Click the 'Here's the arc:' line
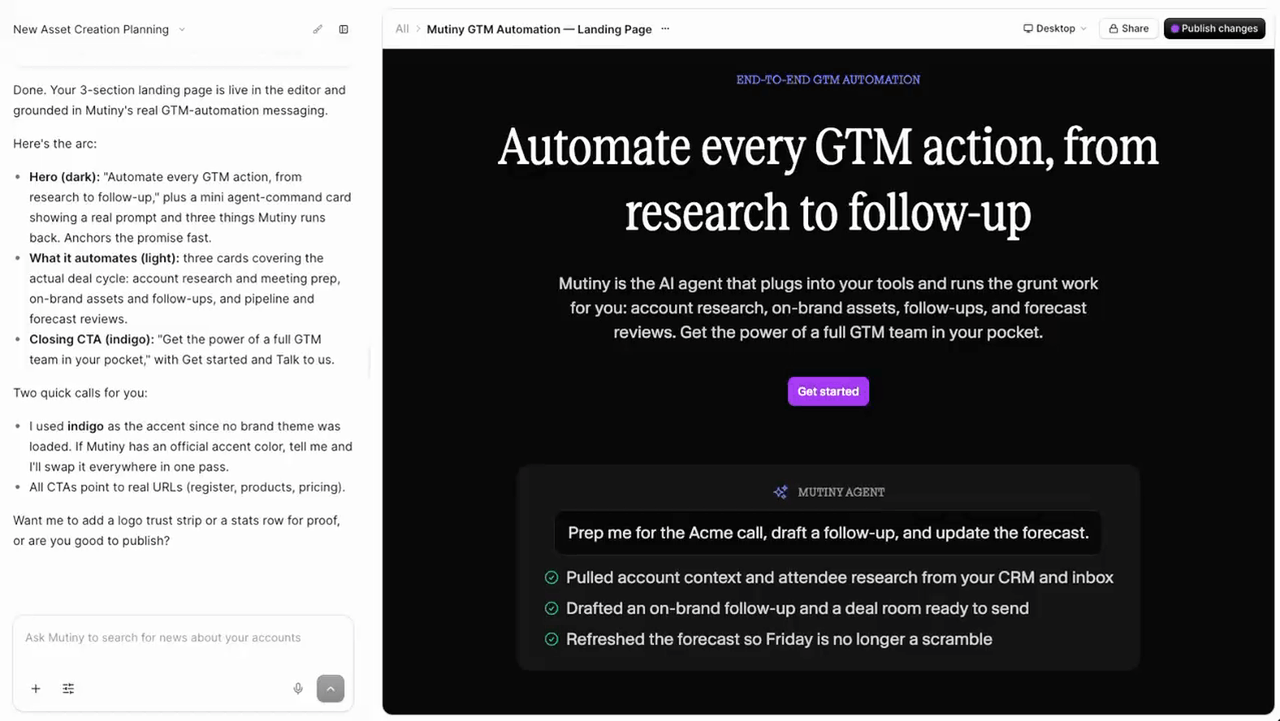Screen dimensions: 1280x721 point(54,144)
